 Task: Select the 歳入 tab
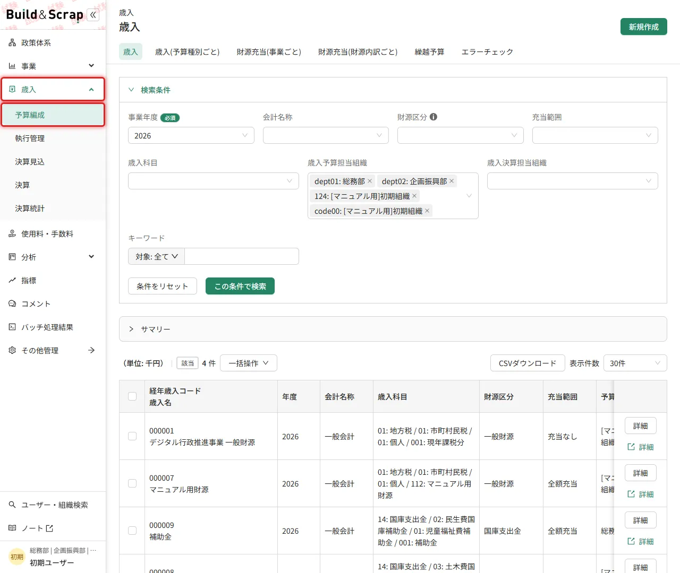(131, 52)
